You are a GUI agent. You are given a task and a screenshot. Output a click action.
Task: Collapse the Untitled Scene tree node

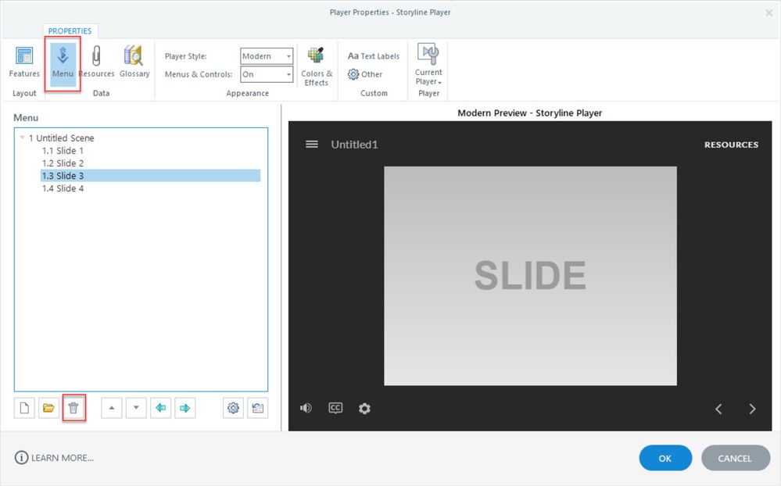(22, 138)
